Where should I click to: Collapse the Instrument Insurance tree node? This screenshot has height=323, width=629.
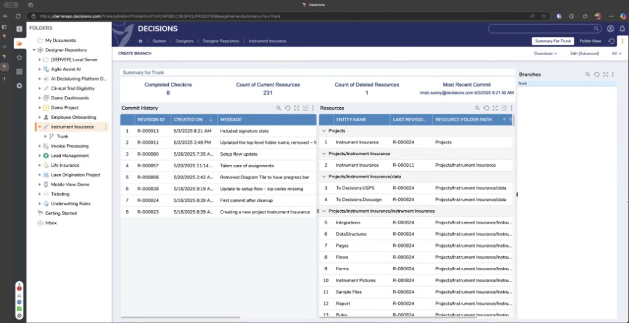pyautogui.click(x=40, y=127)
